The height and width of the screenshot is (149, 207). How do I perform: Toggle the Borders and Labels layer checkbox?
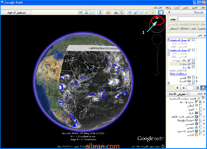point(201,102)
